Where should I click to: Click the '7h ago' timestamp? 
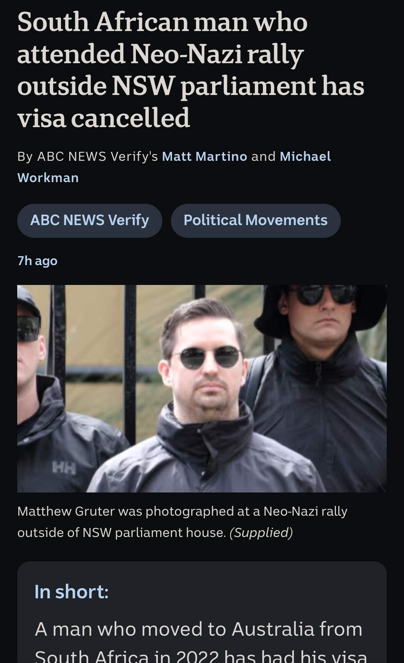pos(37,261)
